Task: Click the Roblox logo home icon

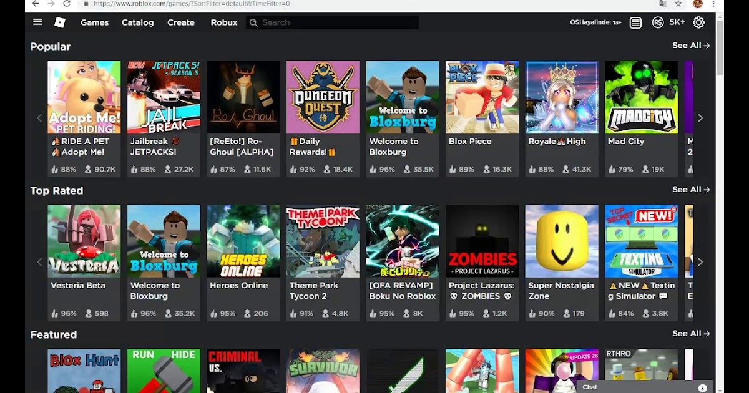Action: 60,22
